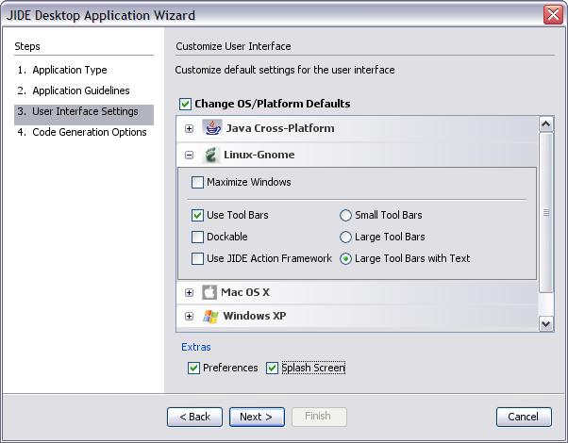Enable the Maximize Windows checkbox
The height and width of the screenshot is (443, 568).
click(x=197, y=182)
